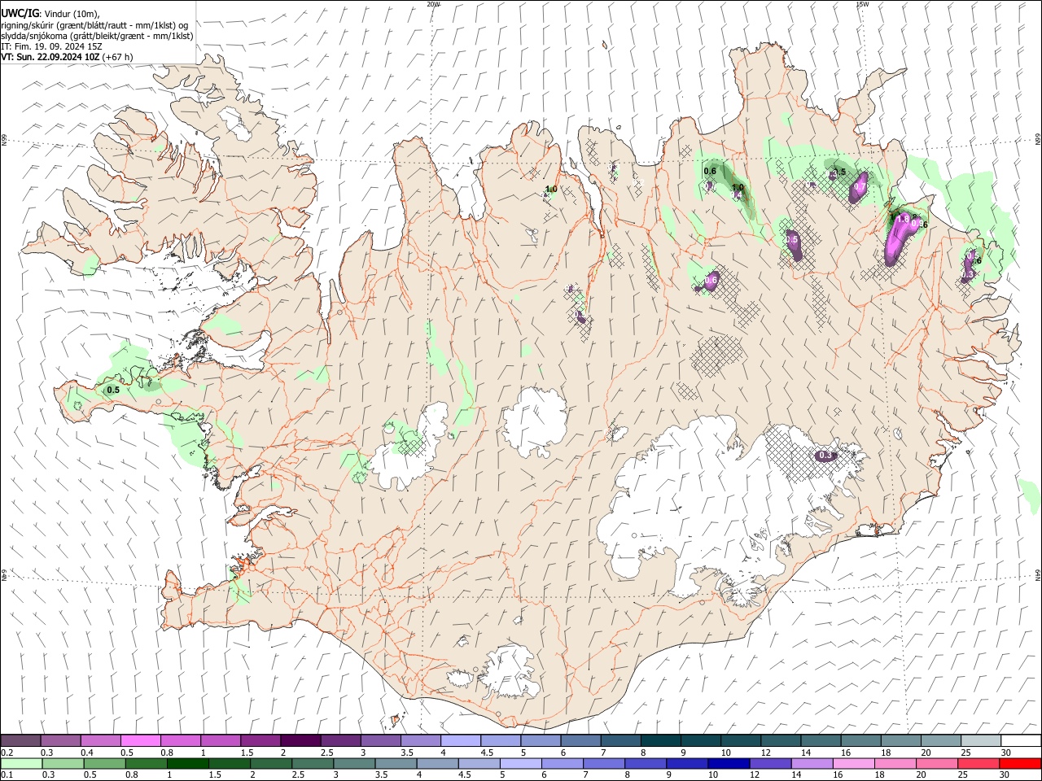1042x781 pixels.
Task: Click the 'IT: Fim. 19. 09. 2024 15Z' line
Action: click(51, 46)
